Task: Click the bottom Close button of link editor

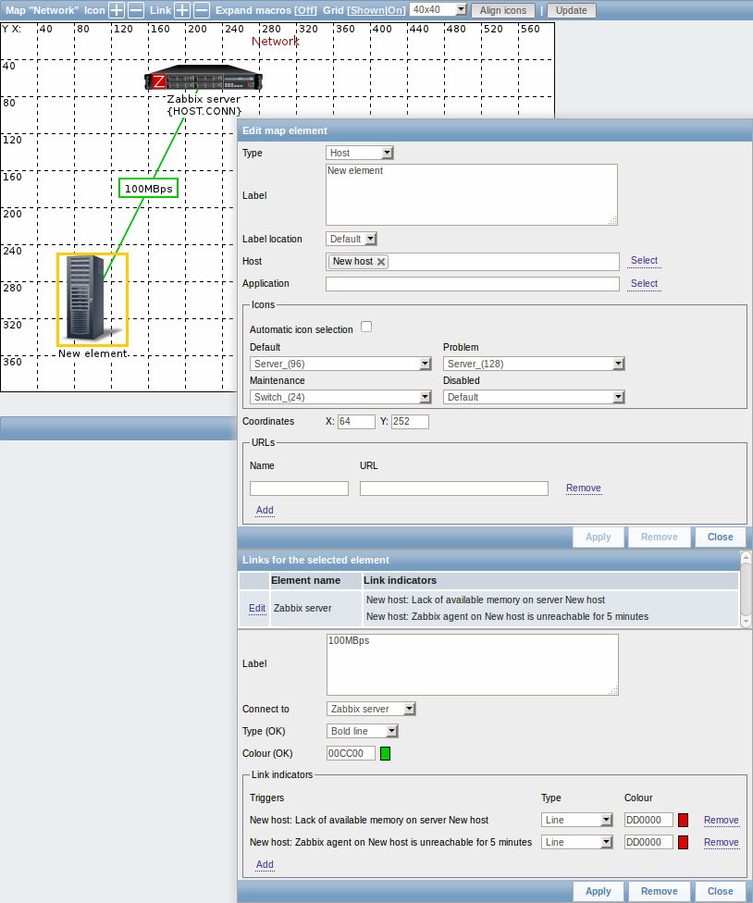Action: [x=721, y=891]
